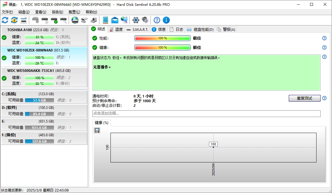Open the 报告(R) menu
The width and height of the screenshot is (332, 193).
[57, 12]
